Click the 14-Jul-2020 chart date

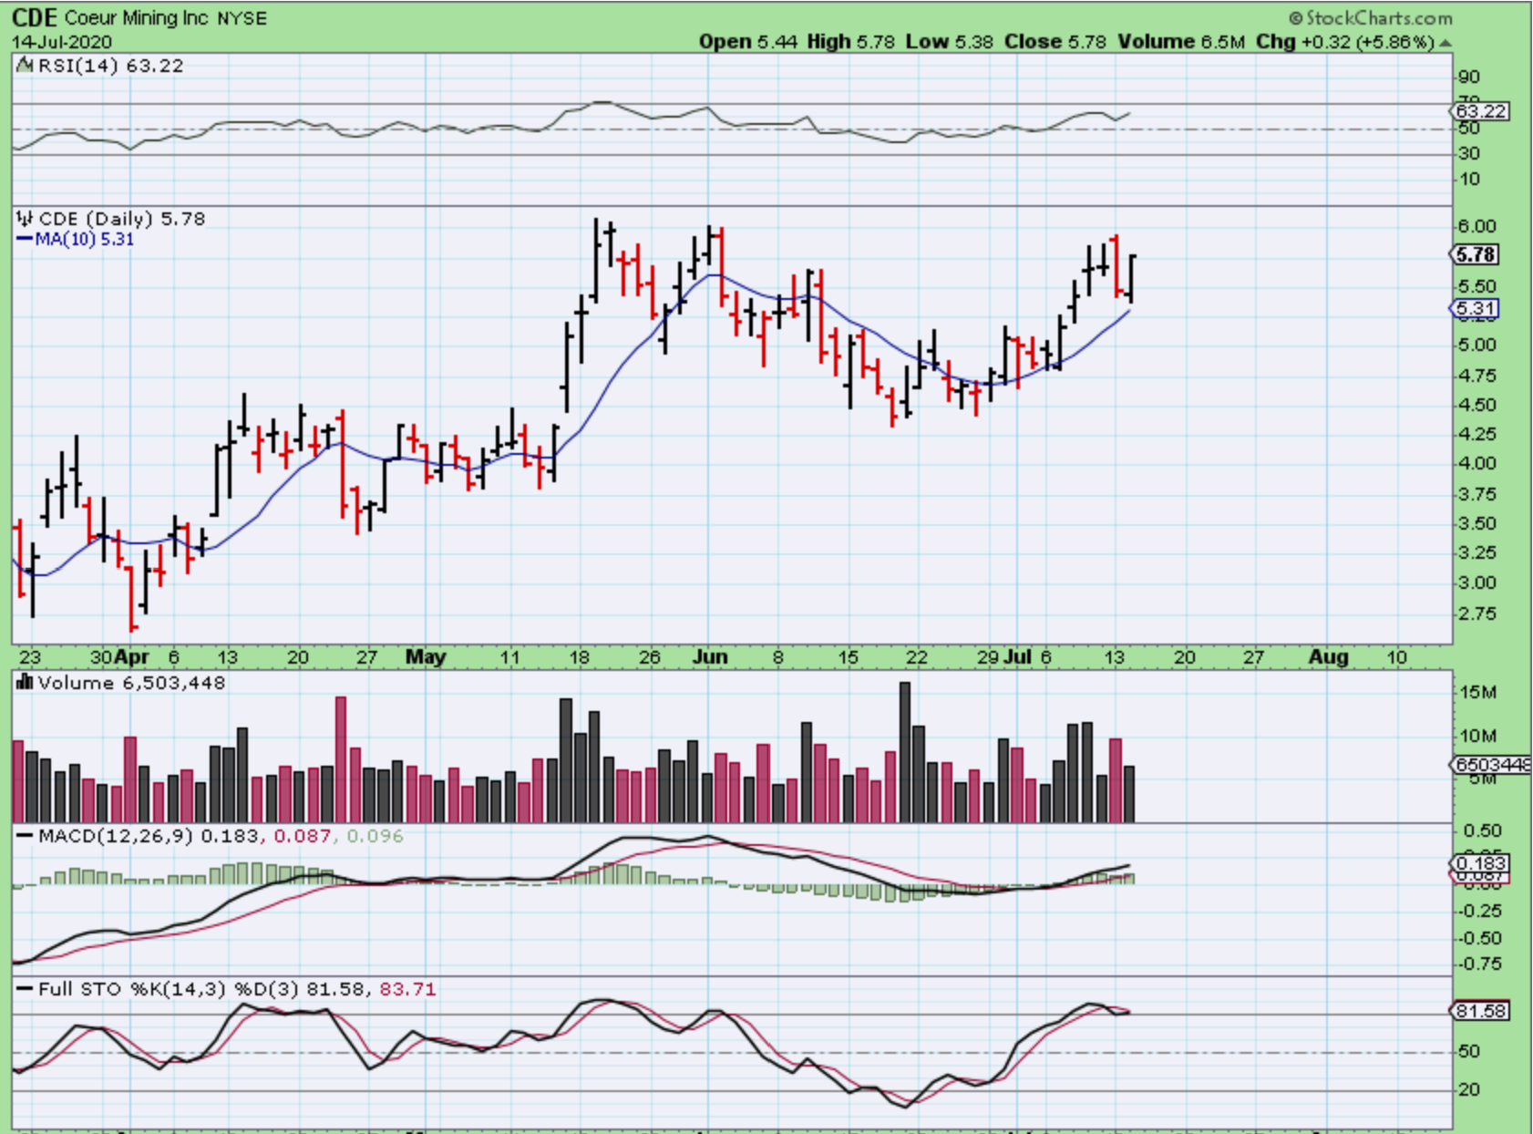coord(62,42)
